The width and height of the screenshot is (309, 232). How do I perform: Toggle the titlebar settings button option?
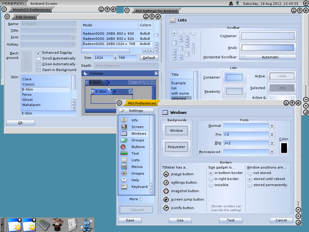pos(166,182)
